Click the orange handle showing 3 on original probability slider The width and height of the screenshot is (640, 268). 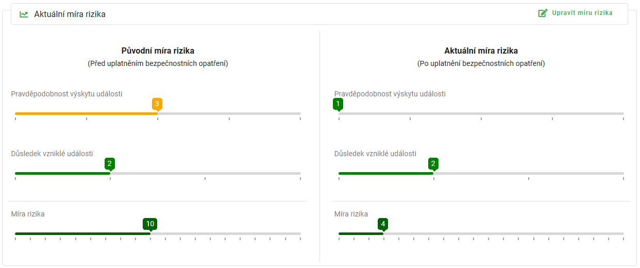157,105
